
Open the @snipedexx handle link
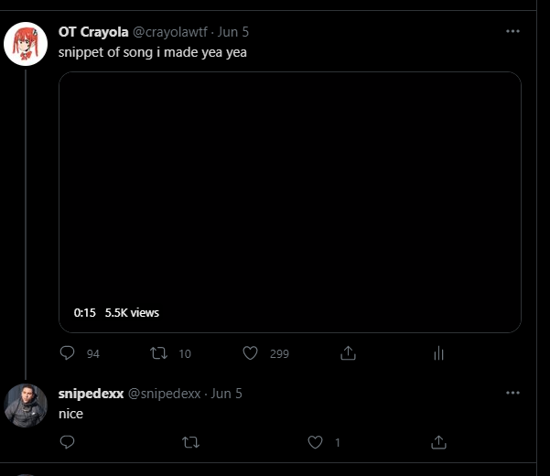point(164,394)
